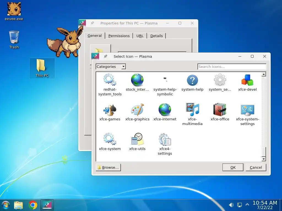Open the Windows start orb in taskbar
The width and height of the screenshot is (282, 211).
(x=6, y=205)
